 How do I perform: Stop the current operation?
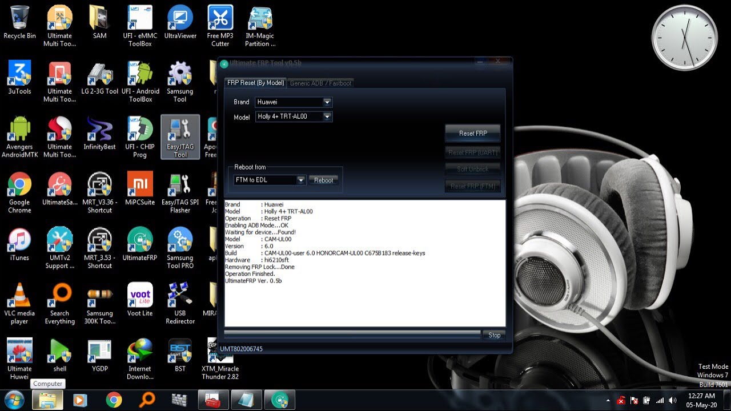point(494,335)
